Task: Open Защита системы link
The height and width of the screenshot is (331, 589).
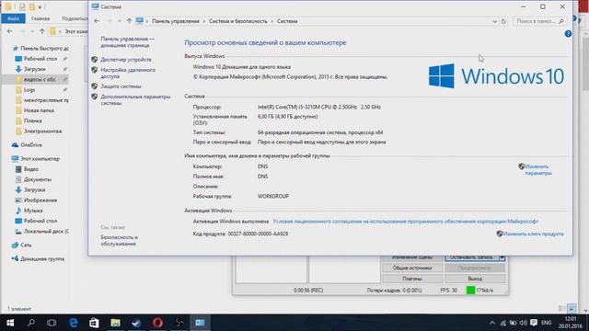Action: click(121, 86)
